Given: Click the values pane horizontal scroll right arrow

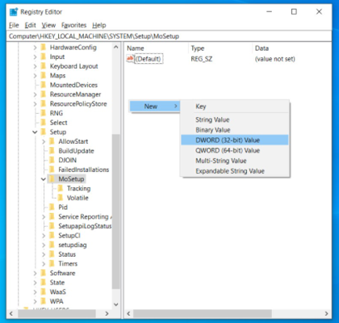Looking at the screenshot, I should (326, 313).
